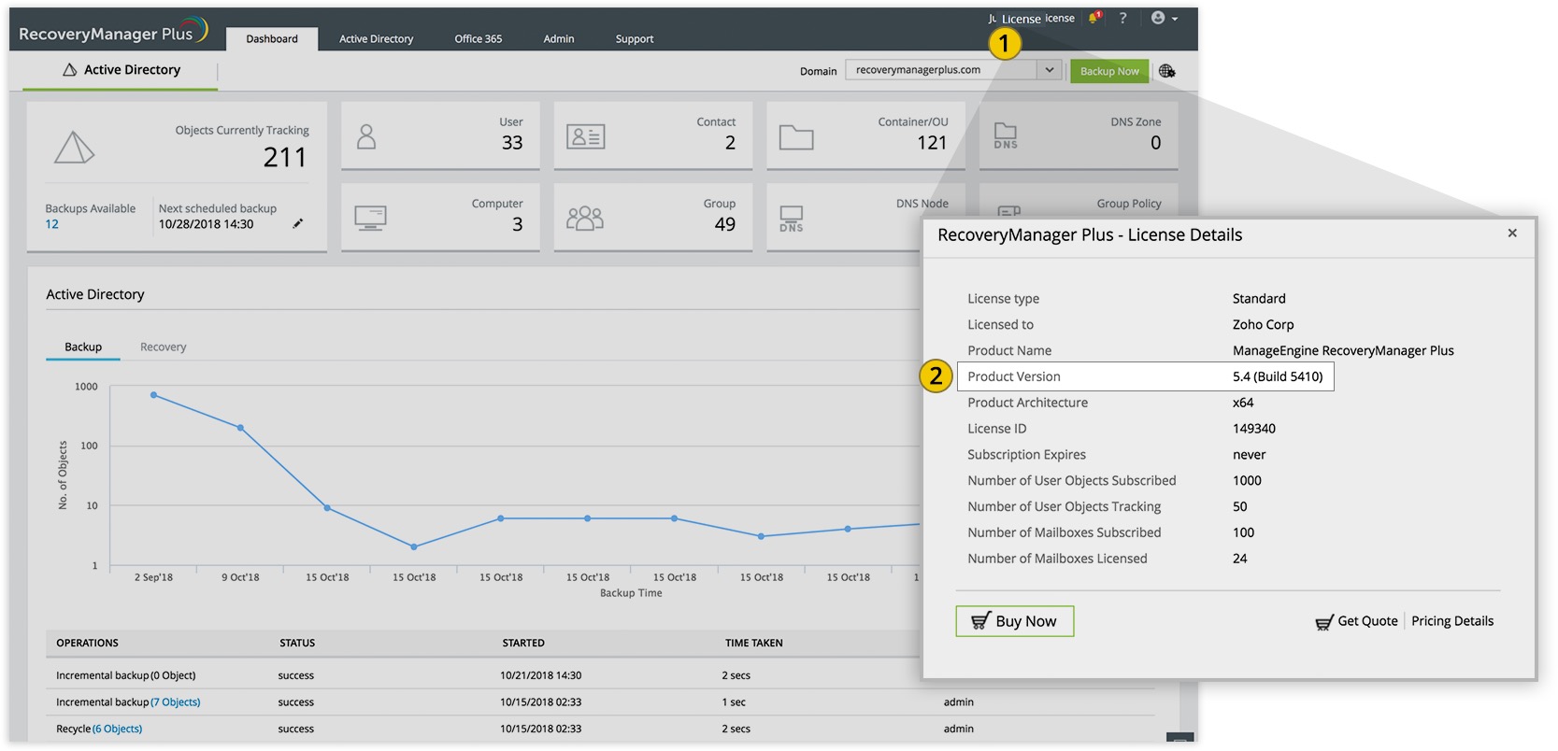Screen dimensions: 1558x751
Task: Open the 7 Objects incremental backup link
Action: [176, 702]
